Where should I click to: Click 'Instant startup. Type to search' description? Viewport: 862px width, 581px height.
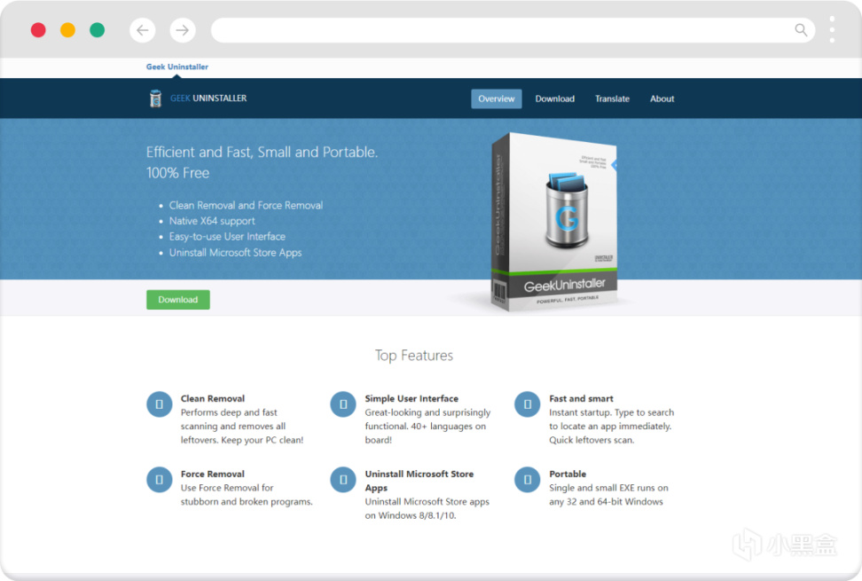(x=611, y=426)
